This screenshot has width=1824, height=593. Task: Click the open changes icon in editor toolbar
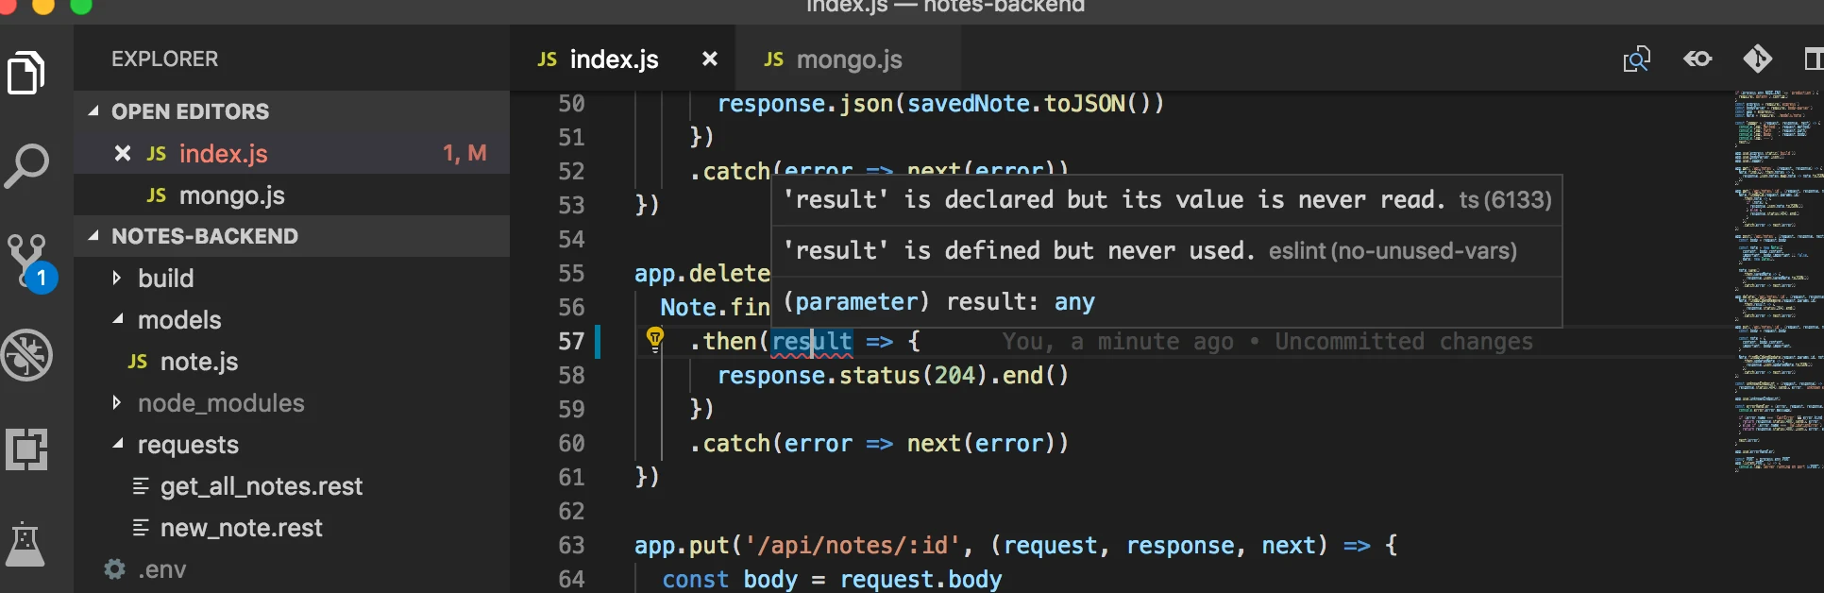1636,59
